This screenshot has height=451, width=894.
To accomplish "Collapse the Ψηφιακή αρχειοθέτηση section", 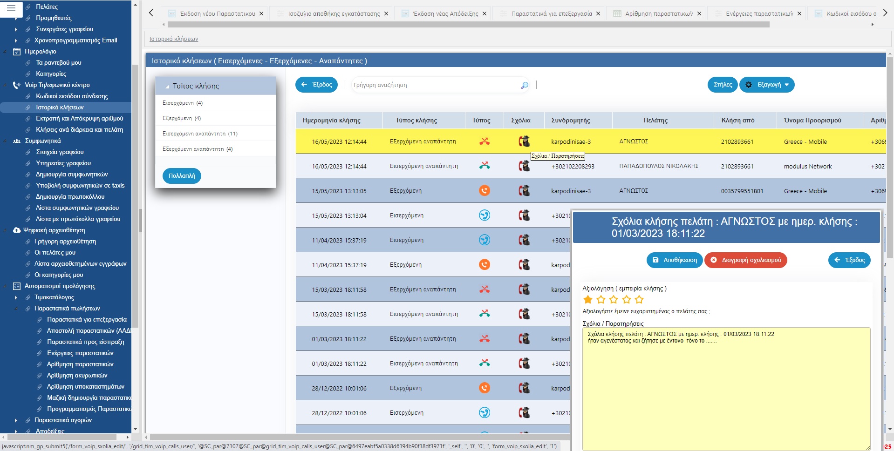I will 5,230.
